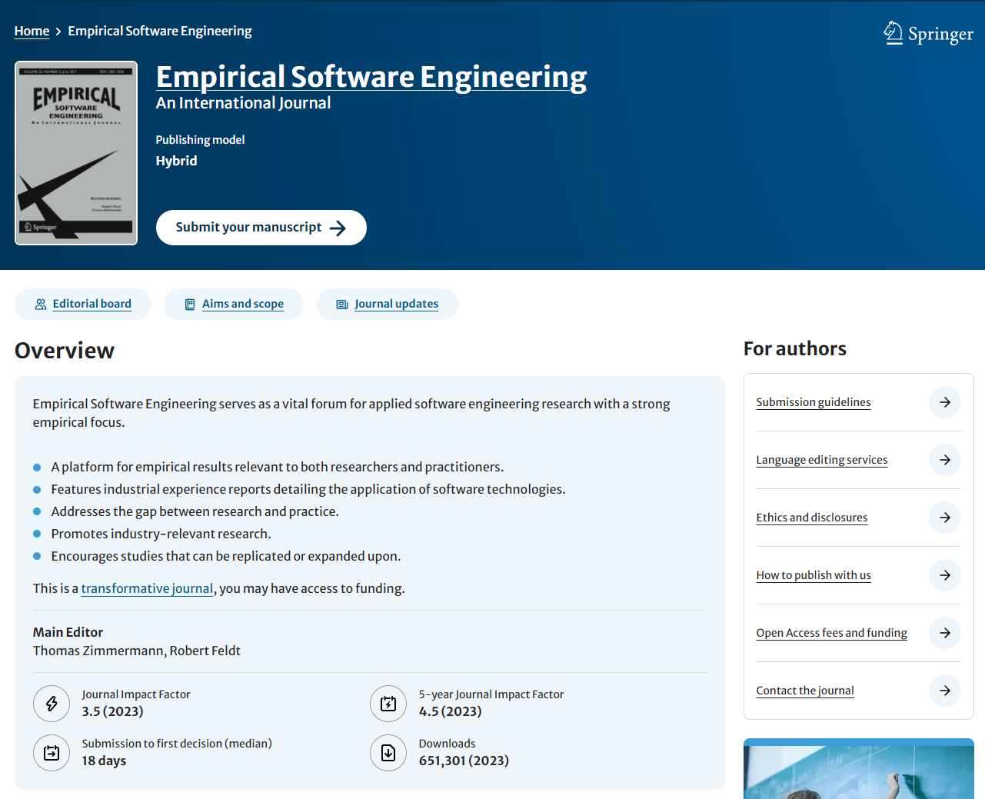Follow the transformative journal link
Screen dimensions: 985x799
pyautogui.click(x=147, y=588)
